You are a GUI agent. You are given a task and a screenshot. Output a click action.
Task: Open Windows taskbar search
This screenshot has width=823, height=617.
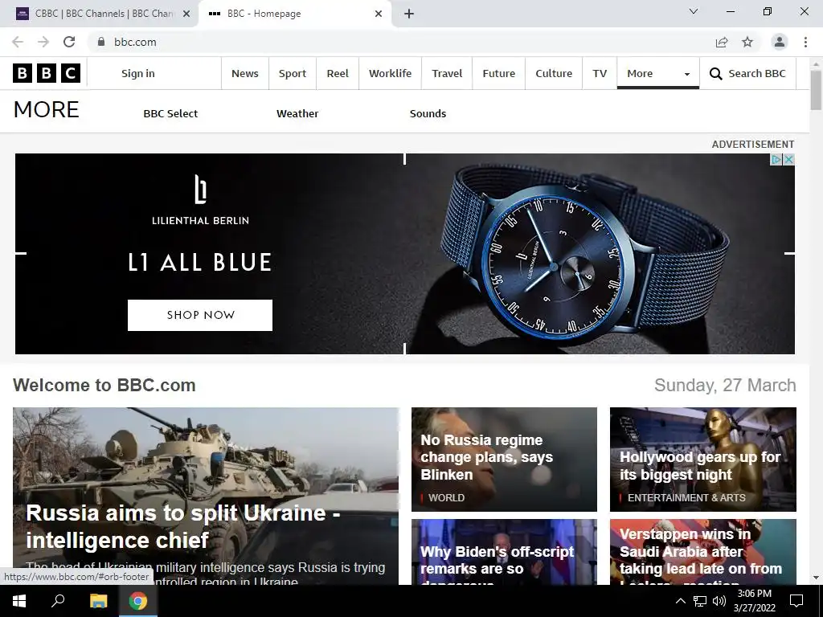[x=58, y=601]
